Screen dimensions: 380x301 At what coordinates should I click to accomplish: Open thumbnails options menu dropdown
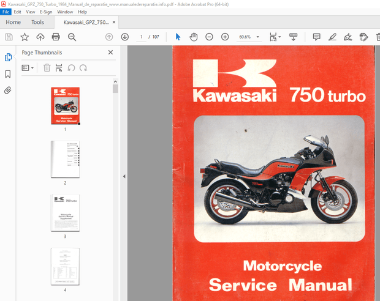point(28,68)
